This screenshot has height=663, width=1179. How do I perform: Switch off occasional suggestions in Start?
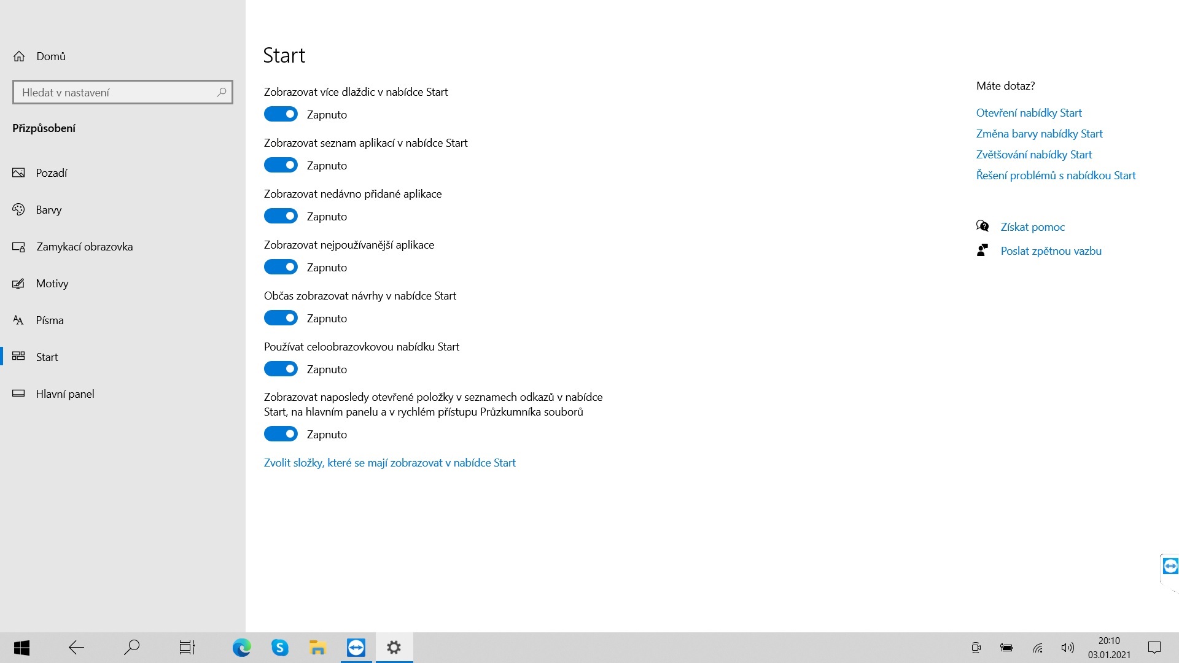pos(281,318)
